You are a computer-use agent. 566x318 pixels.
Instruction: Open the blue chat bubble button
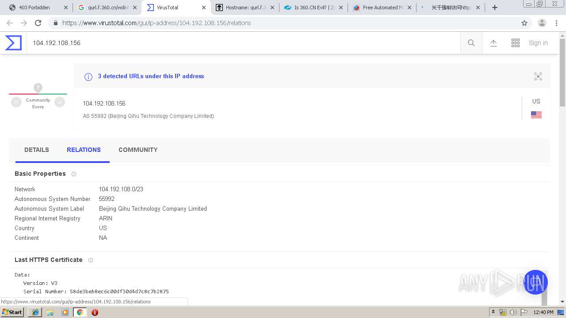pos(535,282)
